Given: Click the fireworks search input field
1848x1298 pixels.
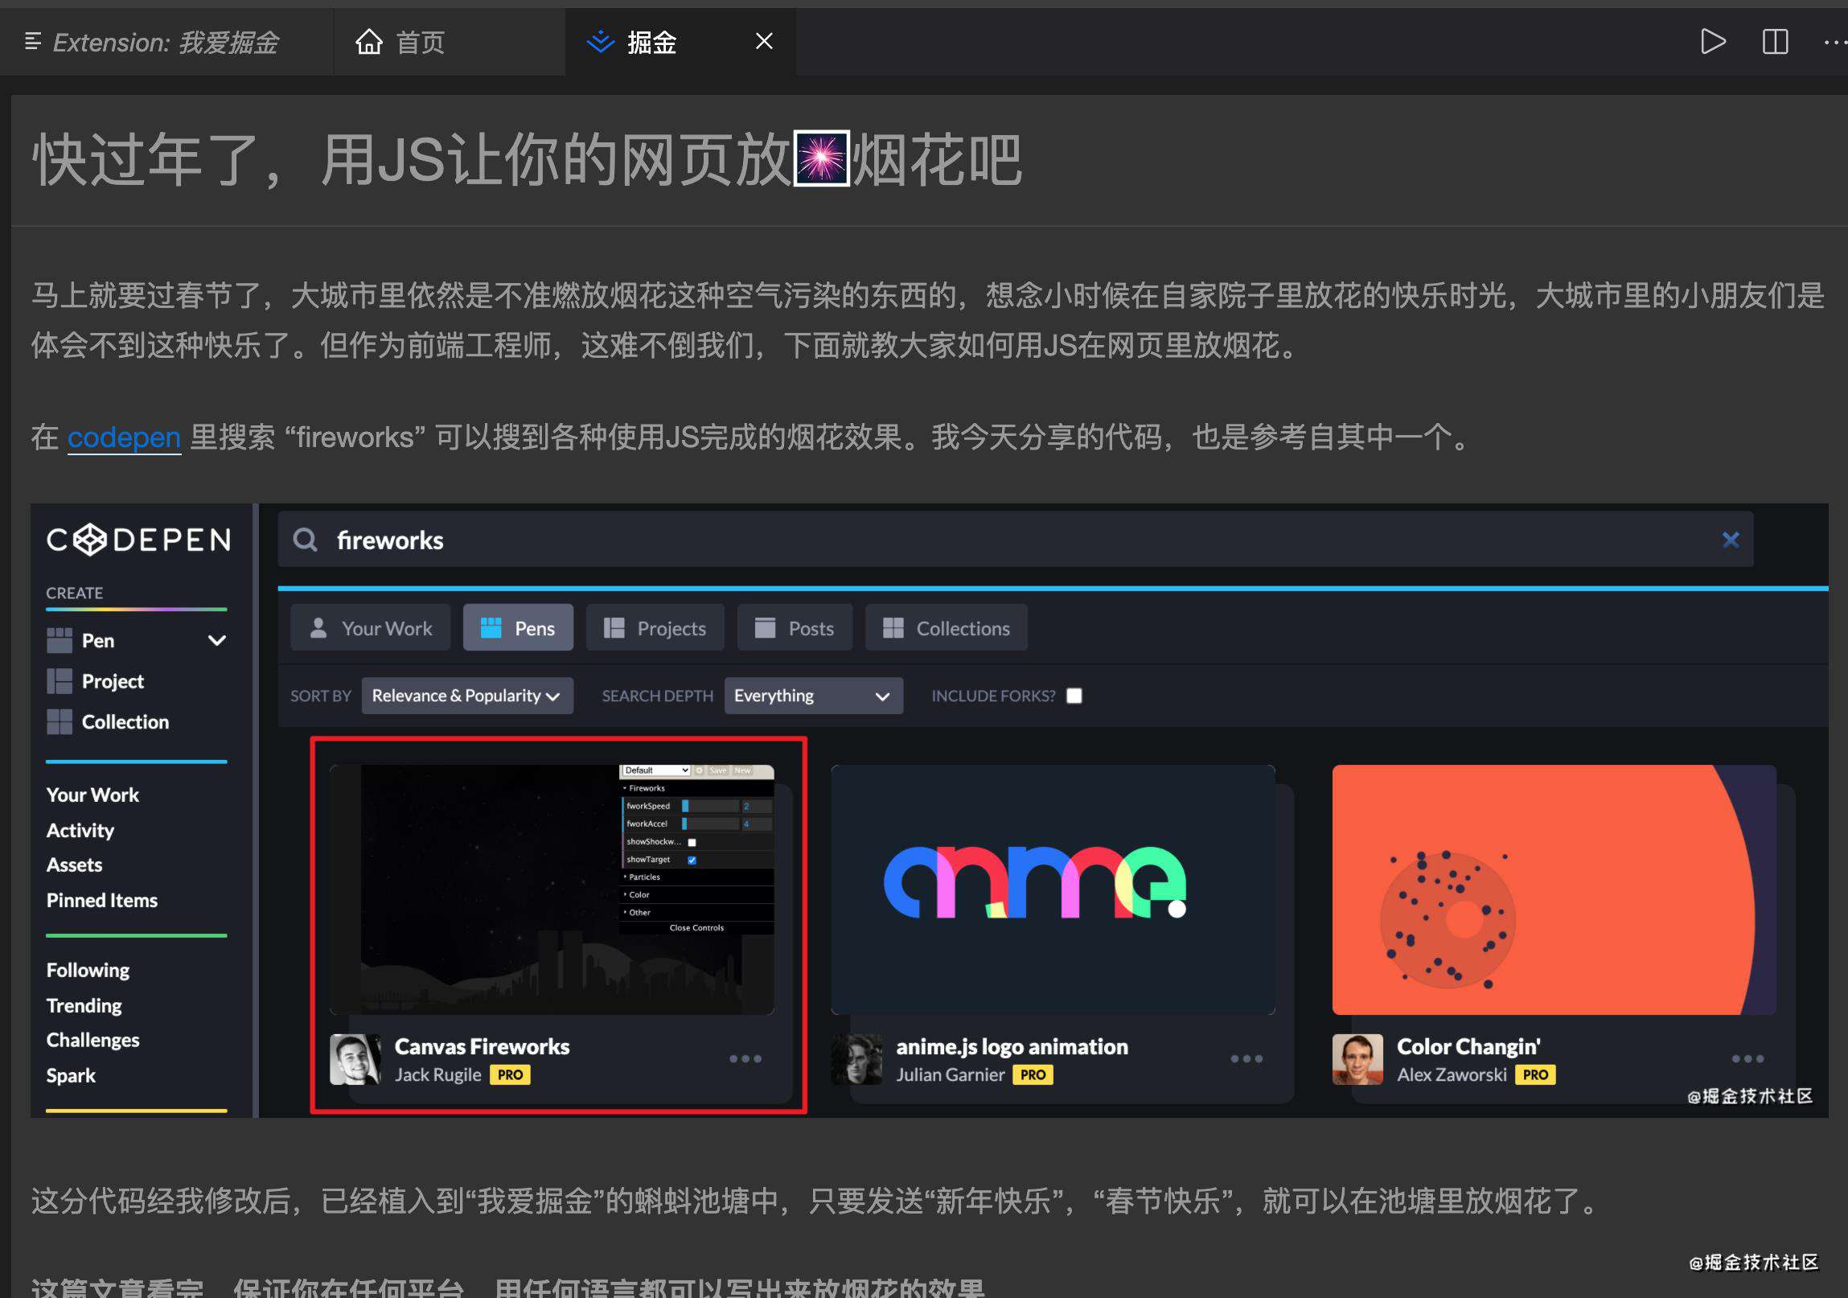Looking at the screenshot, I should (x=1014, y=539).
